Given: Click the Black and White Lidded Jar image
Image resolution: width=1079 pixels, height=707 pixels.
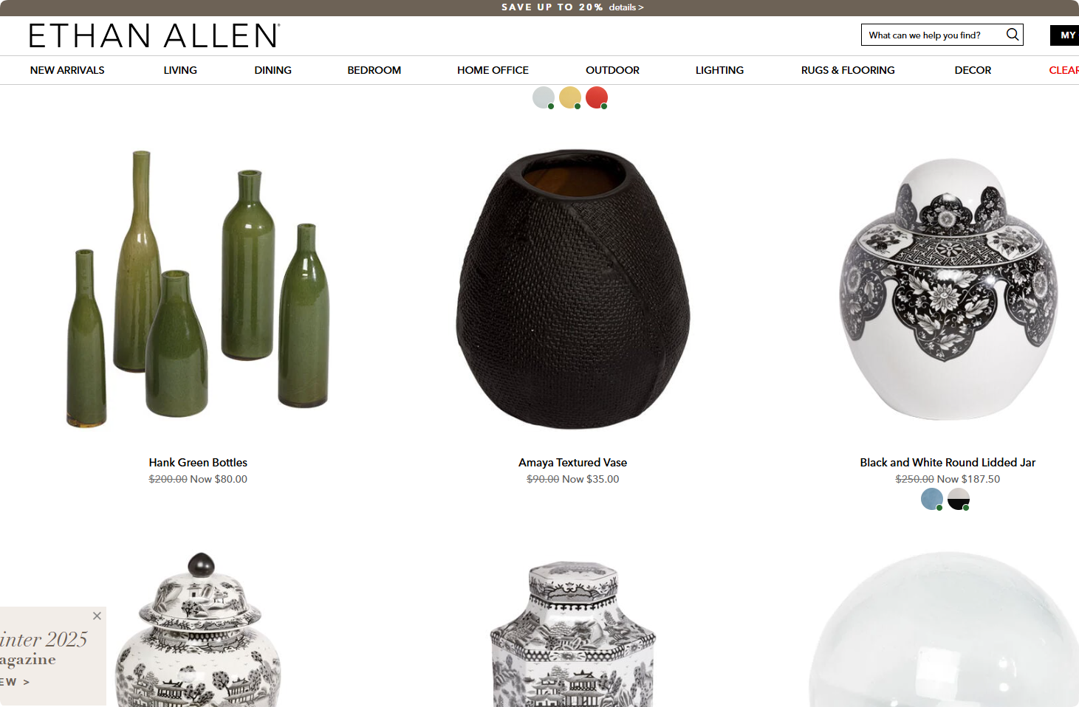Looking at the screenshot, I should pos(948,289).
